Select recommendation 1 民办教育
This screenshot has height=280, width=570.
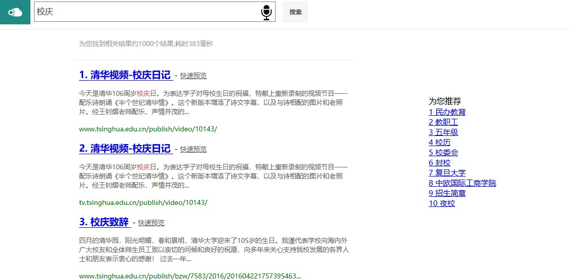pyautogui.click(x=447, y=112)
